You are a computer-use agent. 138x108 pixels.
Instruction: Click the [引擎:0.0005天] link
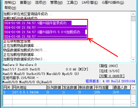point(112,76)
